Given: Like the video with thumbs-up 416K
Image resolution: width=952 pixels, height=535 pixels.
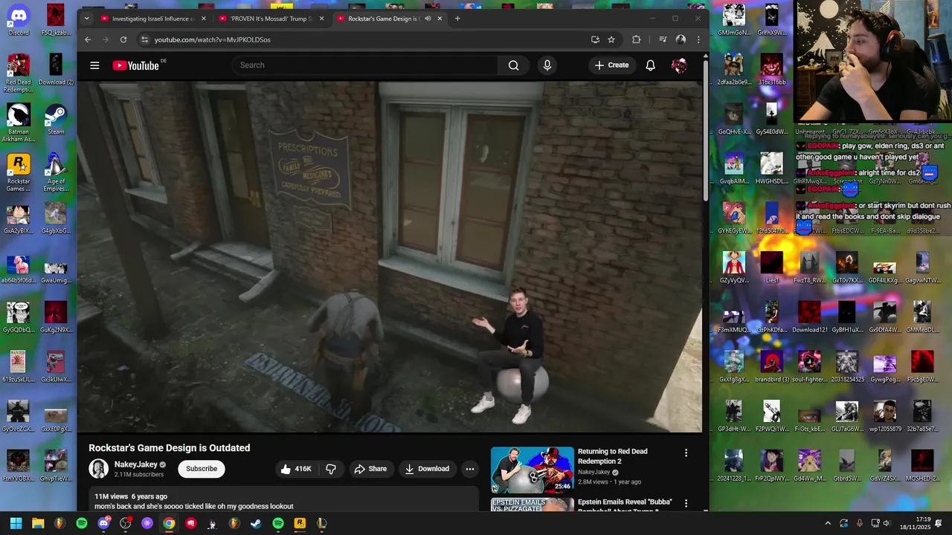Looking at the screenshot, I should click(x=296, y=469).
